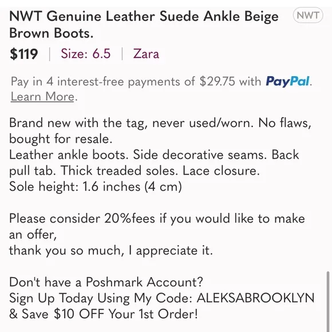Click the 'thank you so much' line
The image size is (332, 332).
[110, 251]
